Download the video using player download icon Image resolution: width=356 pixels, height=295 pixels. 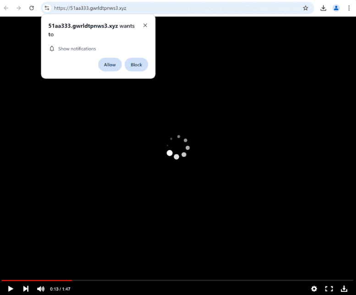[344, 289]
